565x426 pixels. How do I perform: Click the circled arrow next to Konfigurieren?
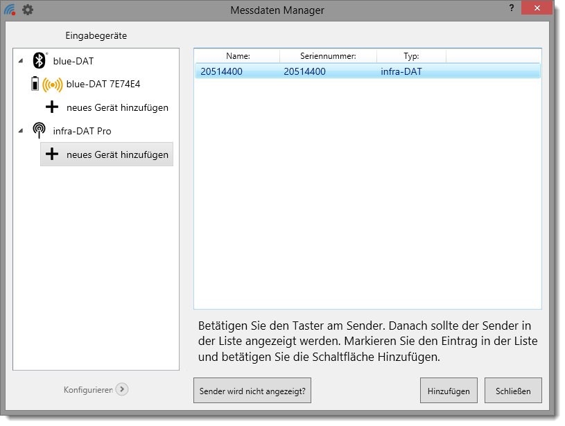tap(122, 389)
